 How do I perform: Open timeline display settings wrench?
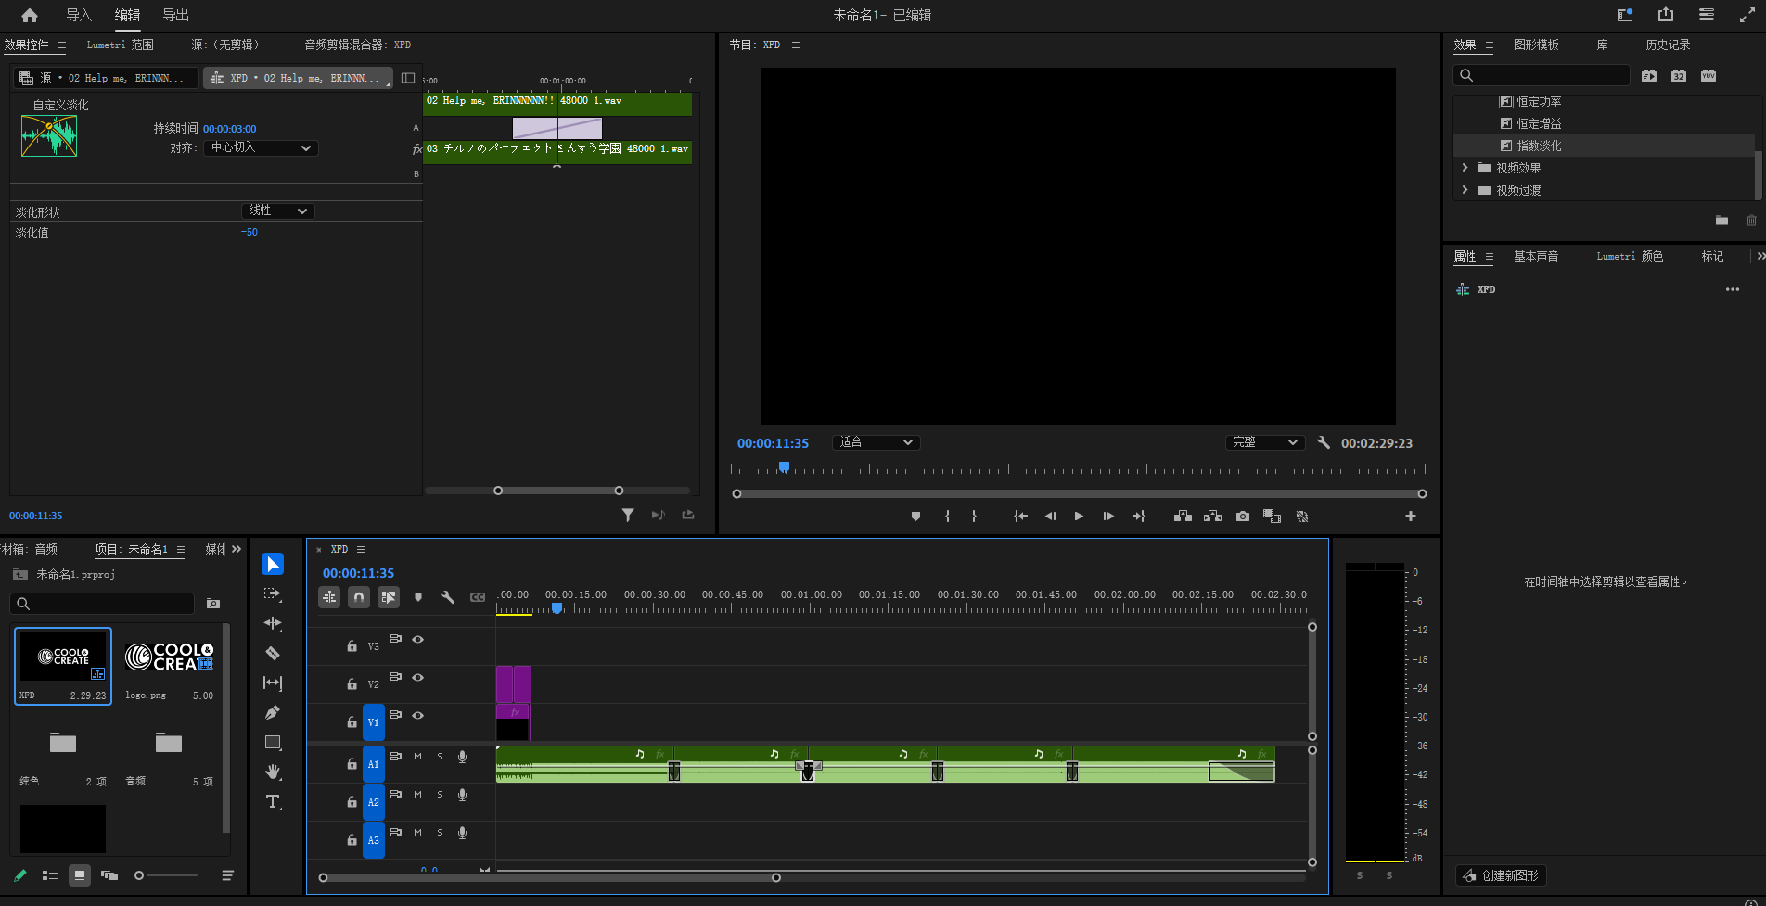point(448,598)
